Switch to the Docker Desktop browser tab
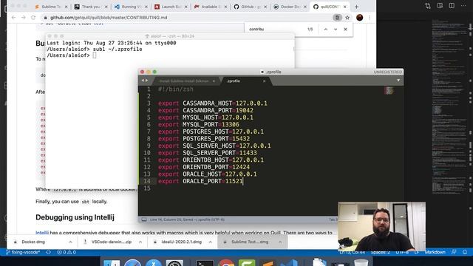The width and height of the screenshot is (473, 266). (x=289, y=7)
